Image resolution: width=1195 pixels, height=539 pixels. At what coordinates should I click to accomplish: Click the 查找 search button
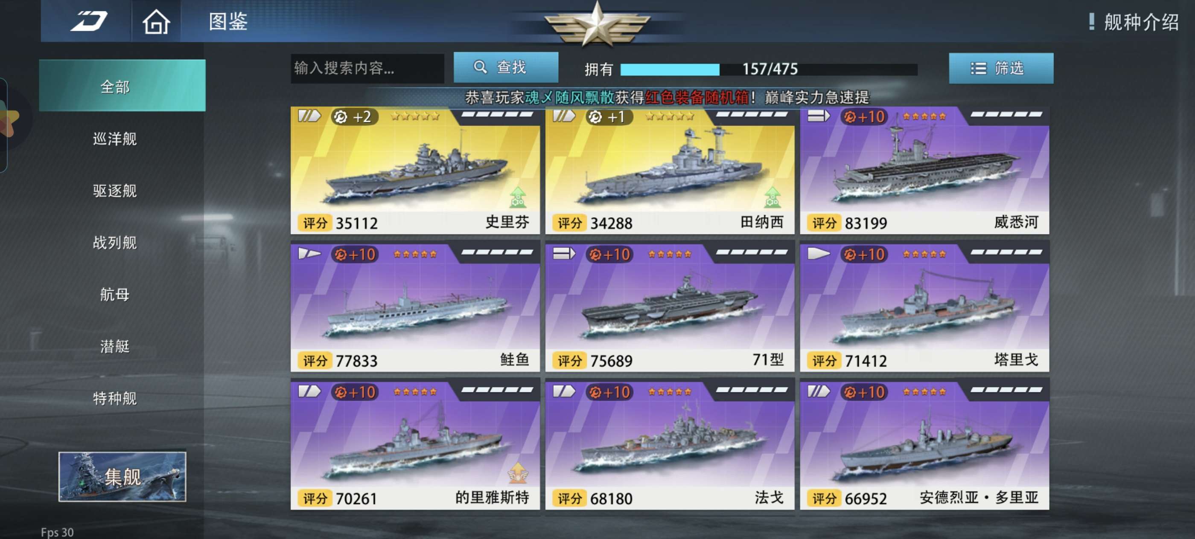pyautogui.click(x=506, y=68)
